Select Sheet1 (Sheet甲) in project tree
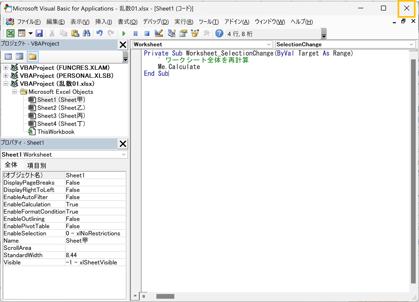 [61, 100]
